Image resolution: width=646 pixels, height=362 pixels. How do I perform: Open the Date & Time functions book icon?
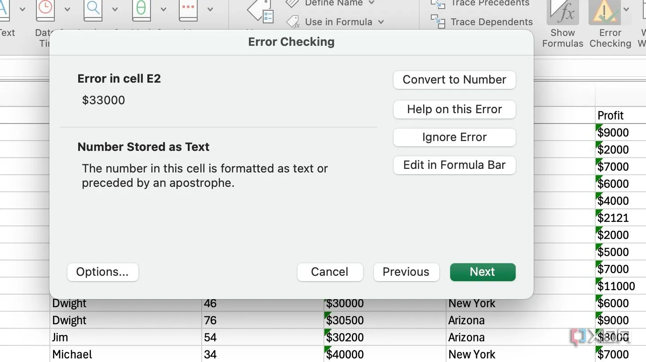[45, 10]
